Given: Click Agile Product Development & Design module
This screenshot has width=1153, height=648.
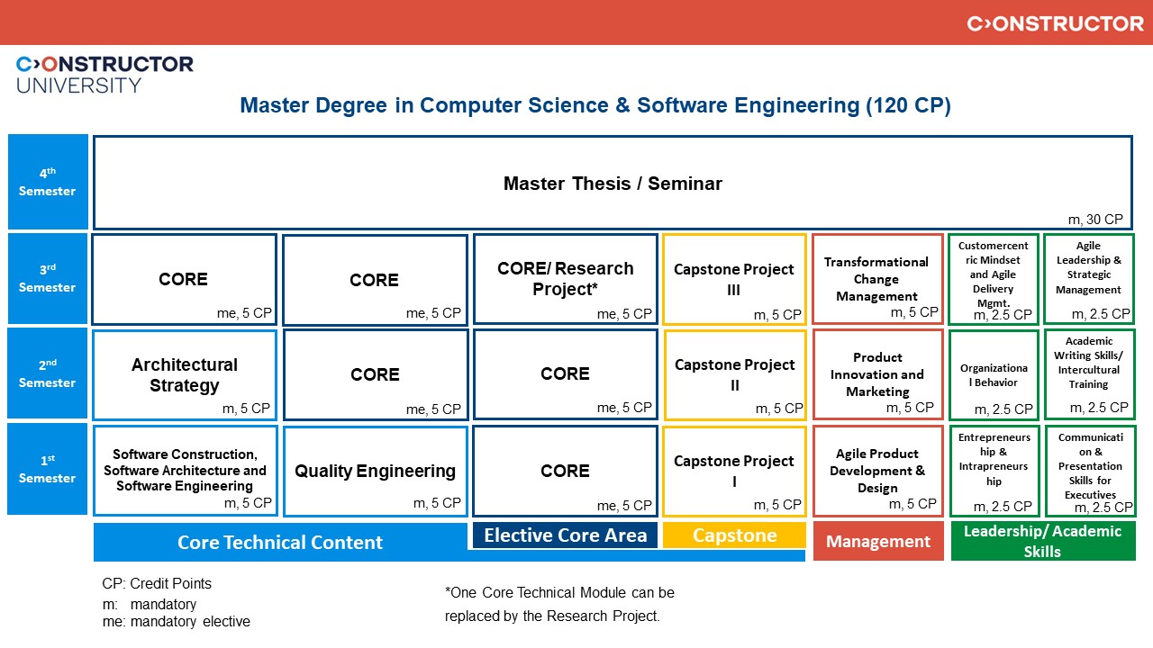Looking at the screenshot, I should [x=878, y=471].
